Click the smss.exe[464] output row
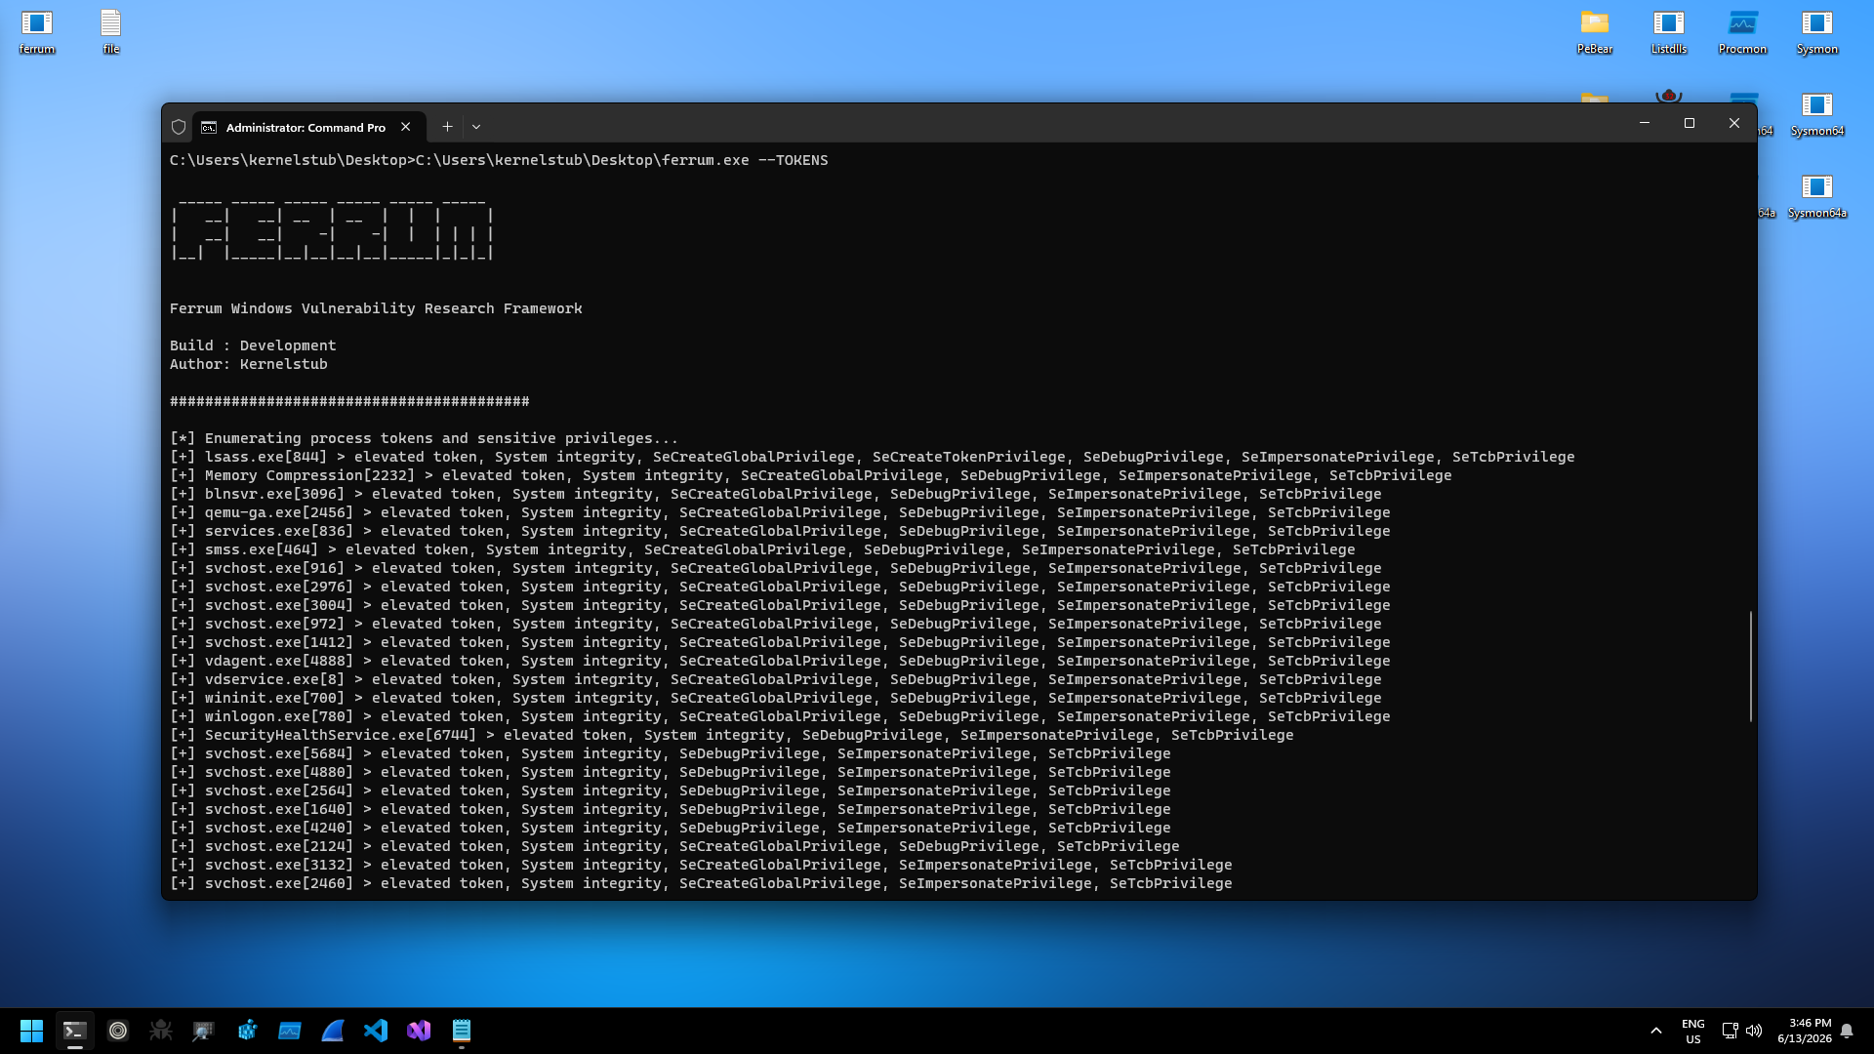 [x=762, y=549]
